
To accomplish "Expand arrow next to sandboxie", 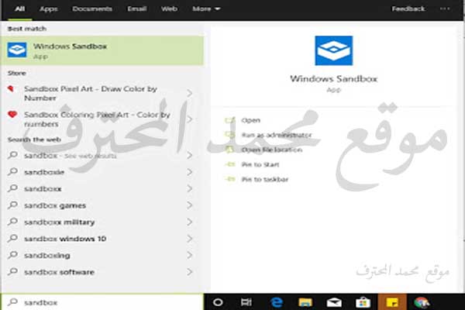I will [190, 172].
